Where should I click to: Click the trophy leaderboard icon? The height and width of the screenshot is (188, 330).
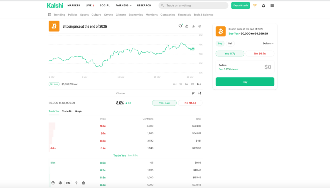(x=255, y=5)
